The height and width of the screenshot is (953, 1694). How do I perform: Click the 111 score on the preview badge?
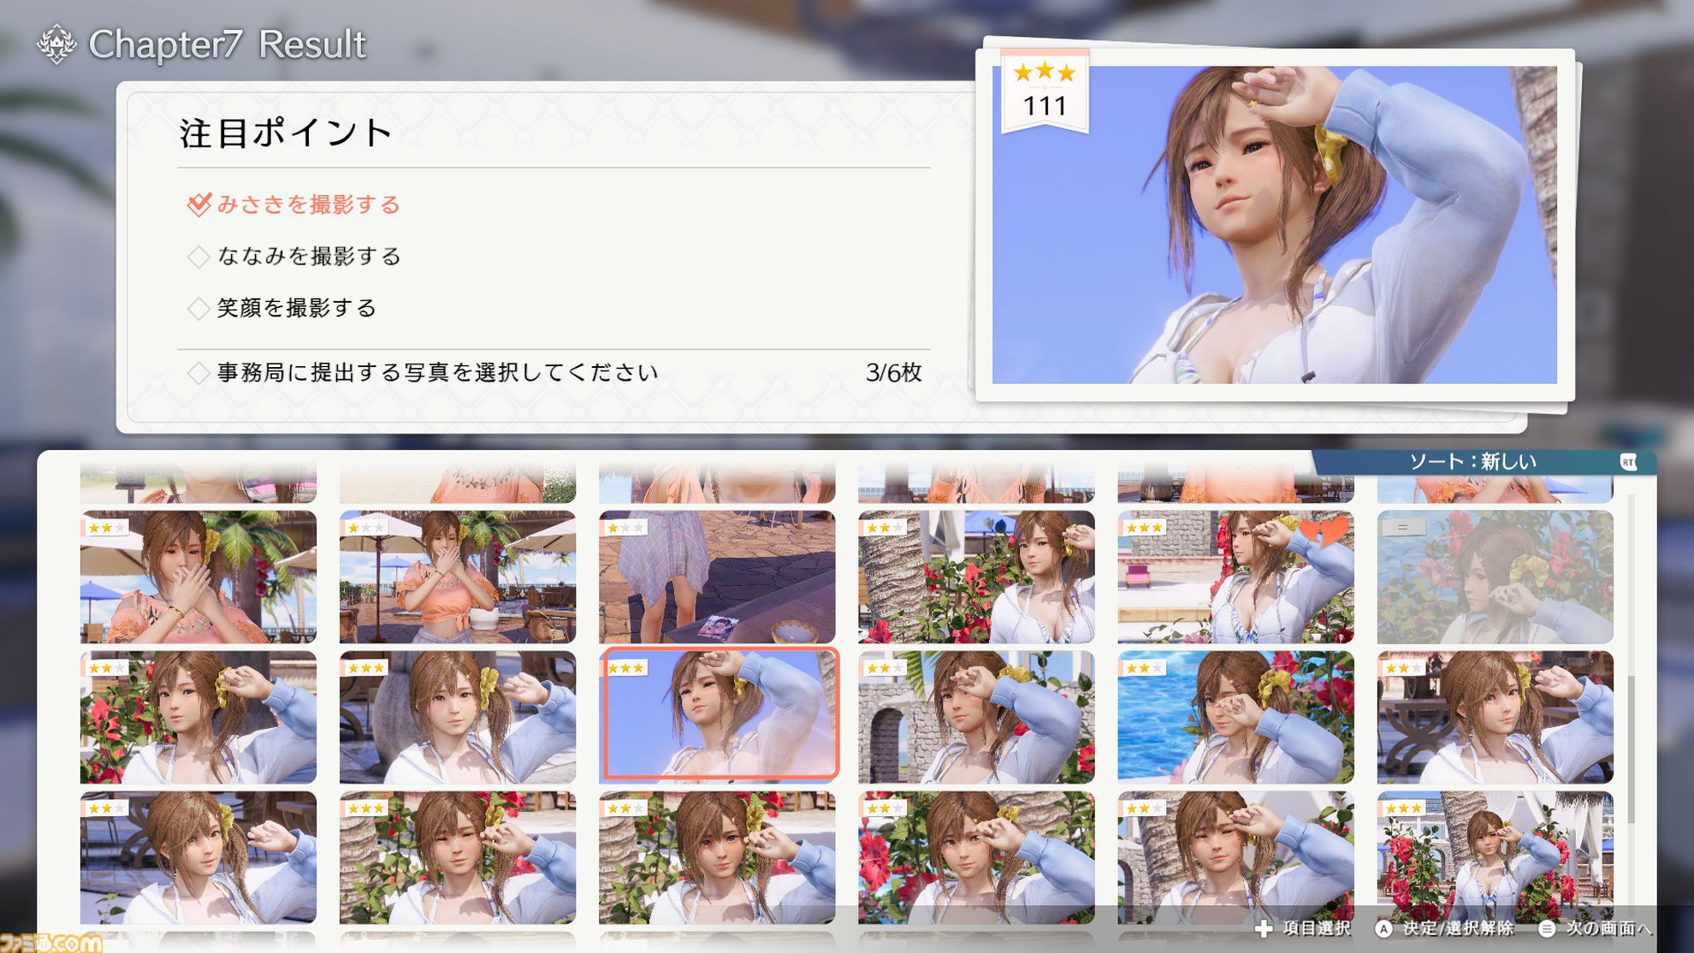(x=1045, y=106)
